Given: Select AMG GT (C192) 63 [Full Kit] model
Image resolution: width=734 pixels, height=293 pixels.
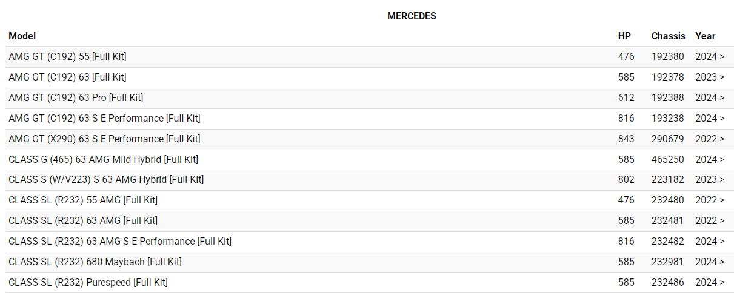Looking at the screenshot, I should click(x=67, y=77).
